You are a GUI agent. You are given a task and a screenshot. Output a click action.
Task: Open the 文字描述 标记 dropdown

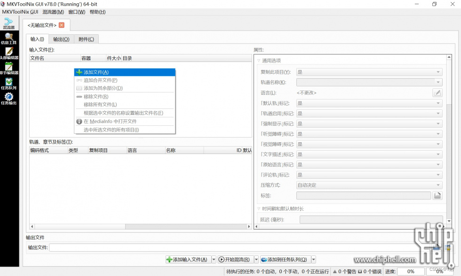[369, 154]
